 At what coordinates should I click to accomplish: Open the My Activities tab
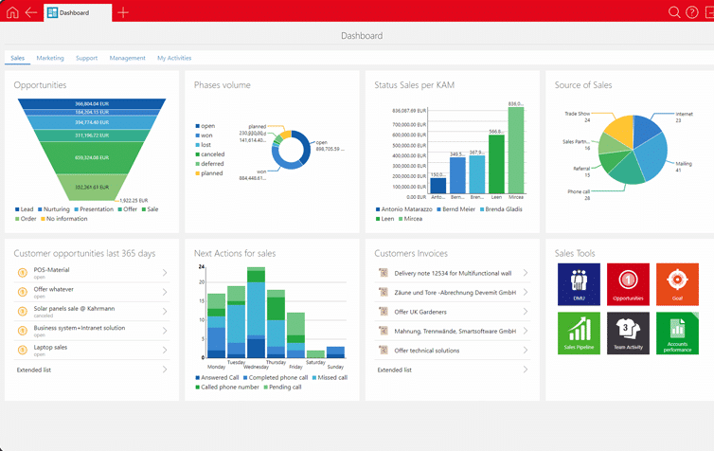coord(174,58)
